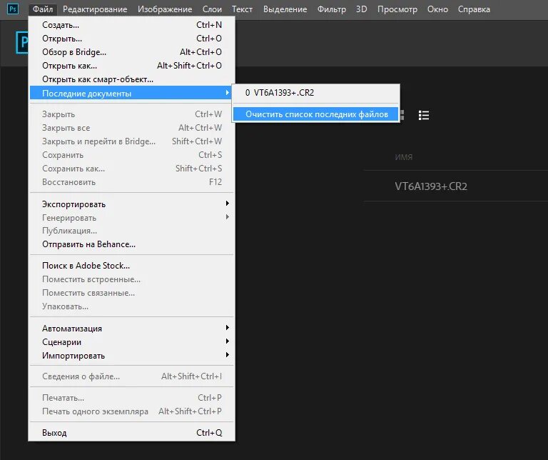Click the Публикация... entry

coord(132,231)
